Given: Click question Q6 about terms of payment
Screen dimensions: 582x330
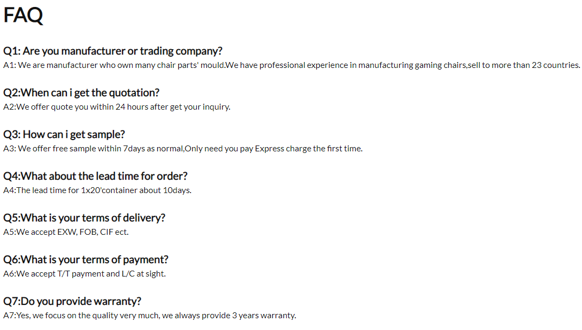Looking at the screenshot, I should (x=86, y=260).
